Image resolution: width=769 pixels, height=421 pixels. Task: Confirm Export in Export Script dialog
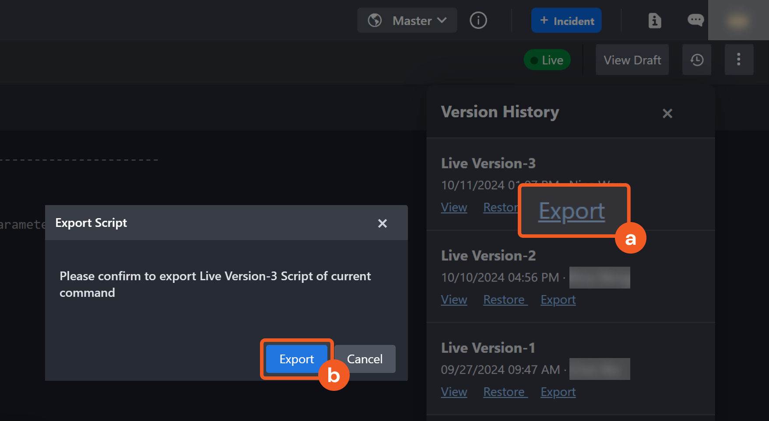click(x=296, y=359)
